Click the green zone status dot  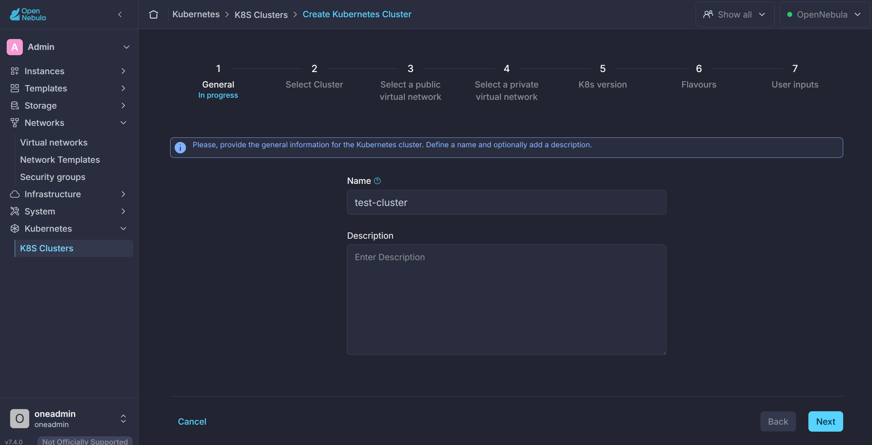(790, 14)
